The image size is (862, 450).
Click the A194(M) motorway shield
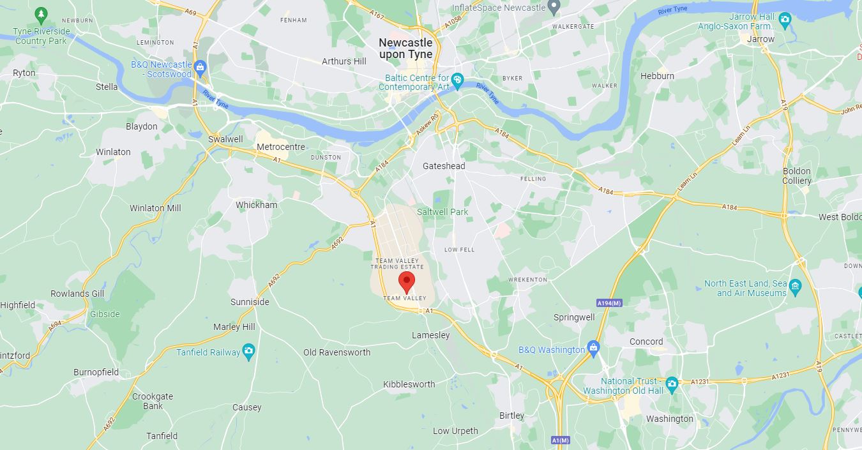click(x=609, y=303)
